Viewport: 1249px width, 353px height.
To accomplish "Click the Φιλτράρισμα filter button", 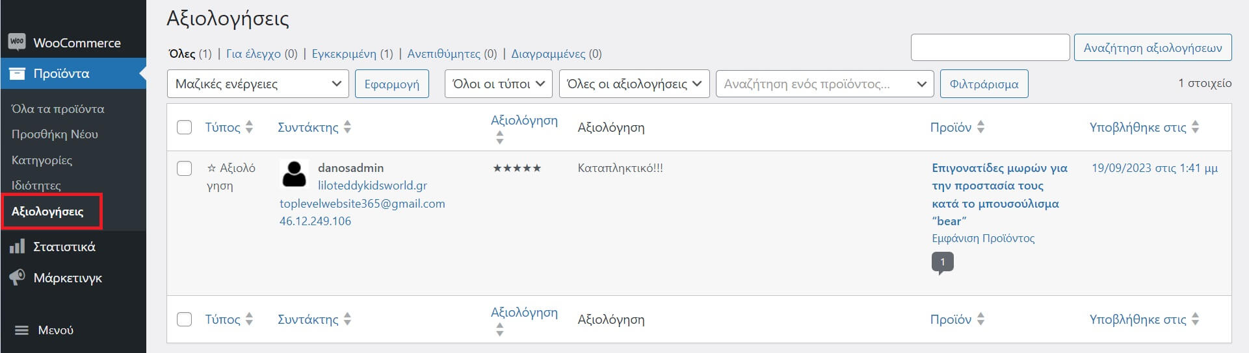I will click(984, 84).
